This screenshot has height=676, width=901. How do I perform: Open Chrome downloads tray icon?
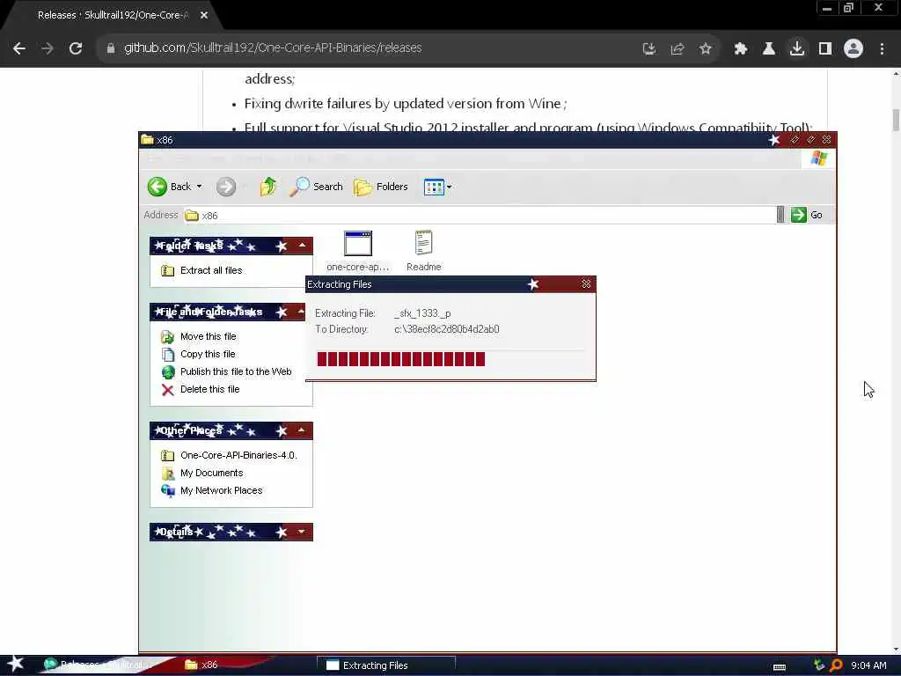tap(797, 49)
